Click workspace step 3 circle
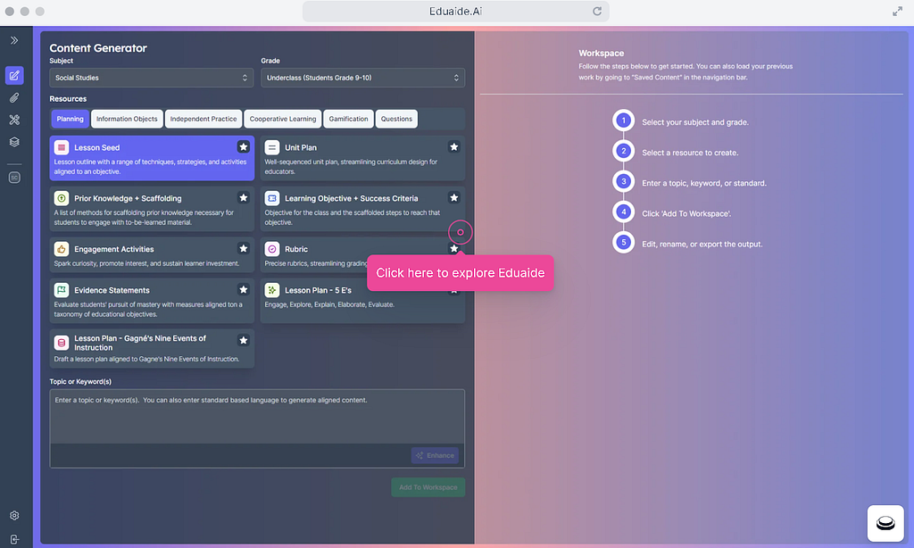 623,181
